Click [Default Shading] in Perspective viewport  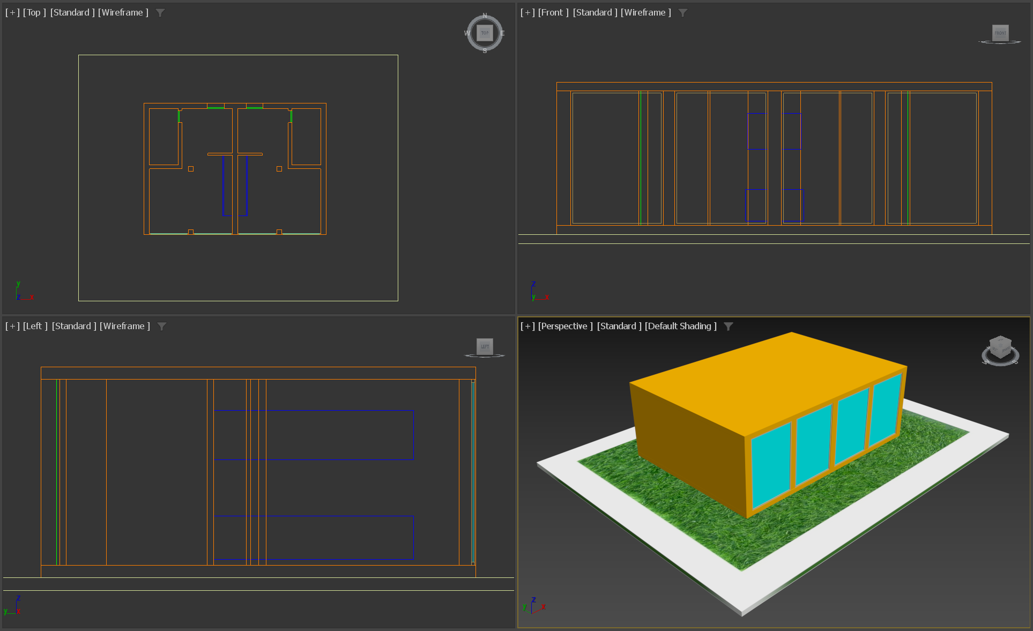click(x=680, y=326)
